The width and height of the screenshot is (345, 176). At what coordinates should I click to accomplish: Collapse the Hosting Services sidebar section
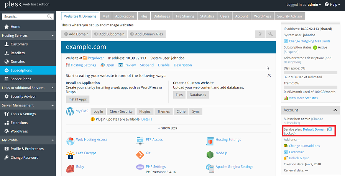53,36
